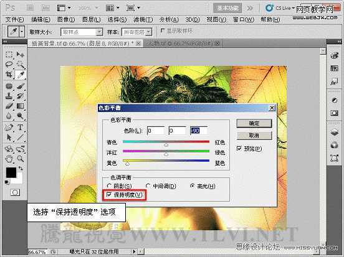Select the Crop tool
The width and height of the screenshot is (344, 257).
[x=9, y=75]
